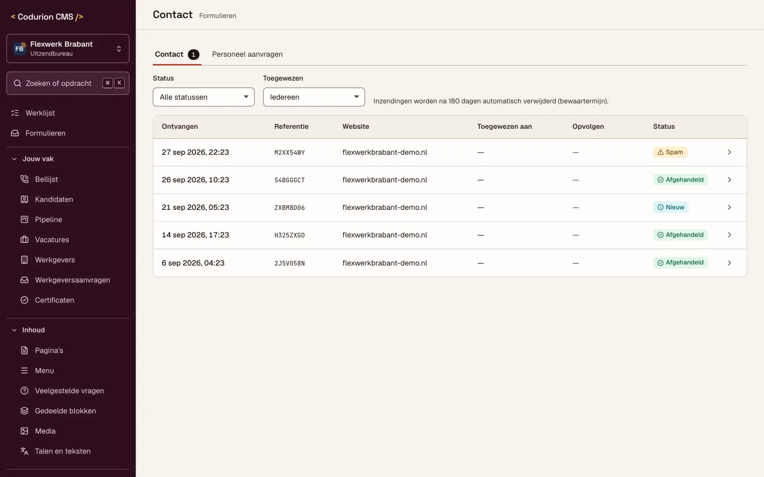The image size is (764, 477).
Task: Click the Media image icon
Action: pyautogui.click(x=24, y=431)
